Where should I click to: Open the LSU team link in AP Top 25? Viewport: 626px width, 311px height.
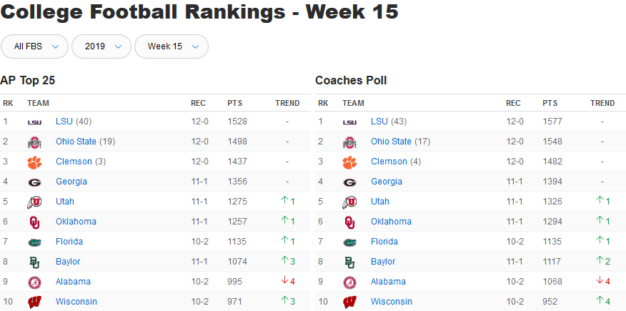tap(64, 122)
